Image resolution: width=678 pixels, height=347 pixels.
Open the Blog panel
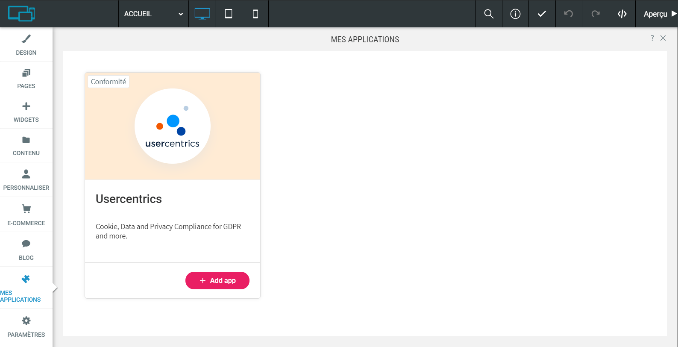26,250
